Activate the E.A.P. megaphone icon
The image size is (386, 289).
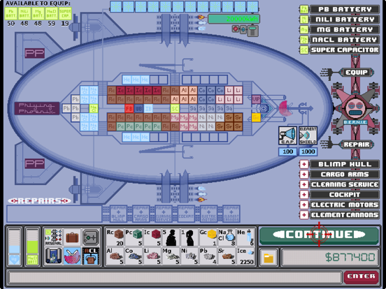(288, 135)
